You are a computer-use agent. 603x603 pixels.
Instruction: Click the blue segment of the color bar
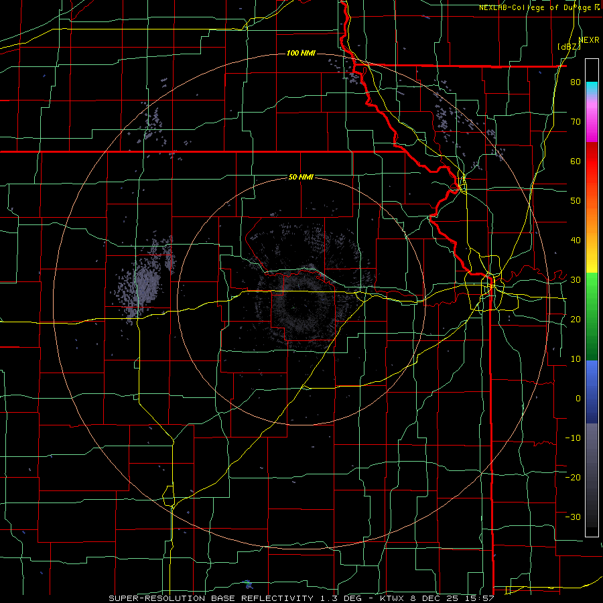[592, 392]
